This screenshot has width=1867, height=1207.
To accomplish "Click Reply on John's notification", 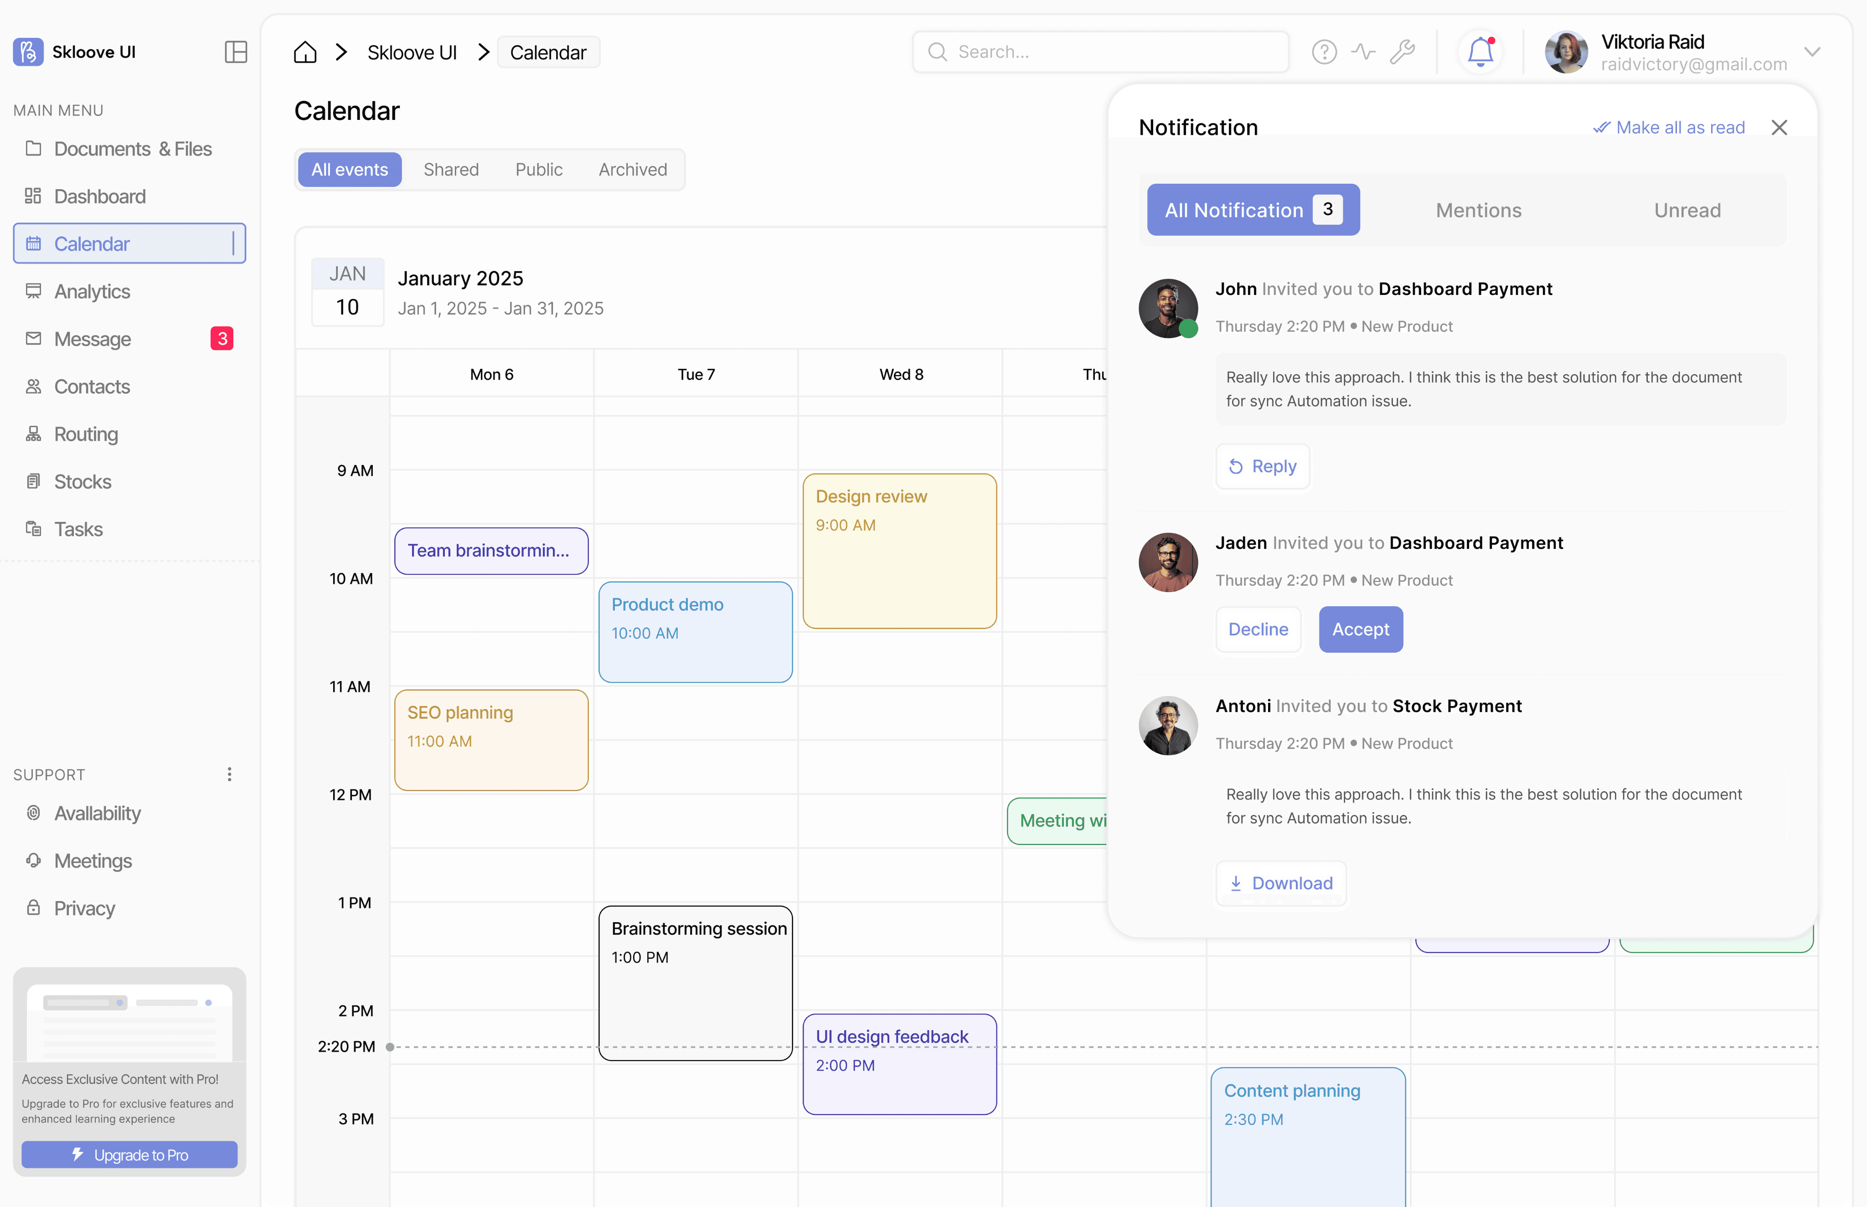I will 1262,466.
